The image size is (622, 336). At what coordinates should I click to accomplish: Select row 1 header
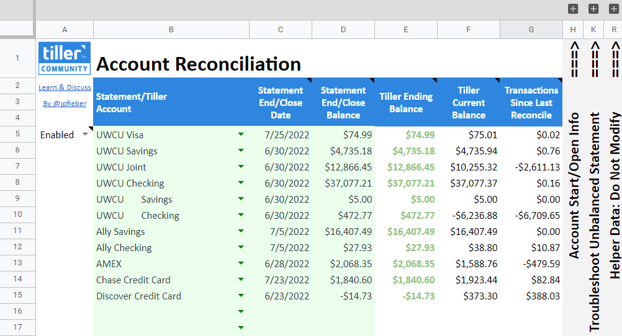pos(17,58)
